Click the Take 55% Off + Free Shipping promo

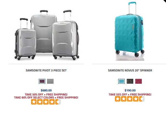(x=130, y=94)
